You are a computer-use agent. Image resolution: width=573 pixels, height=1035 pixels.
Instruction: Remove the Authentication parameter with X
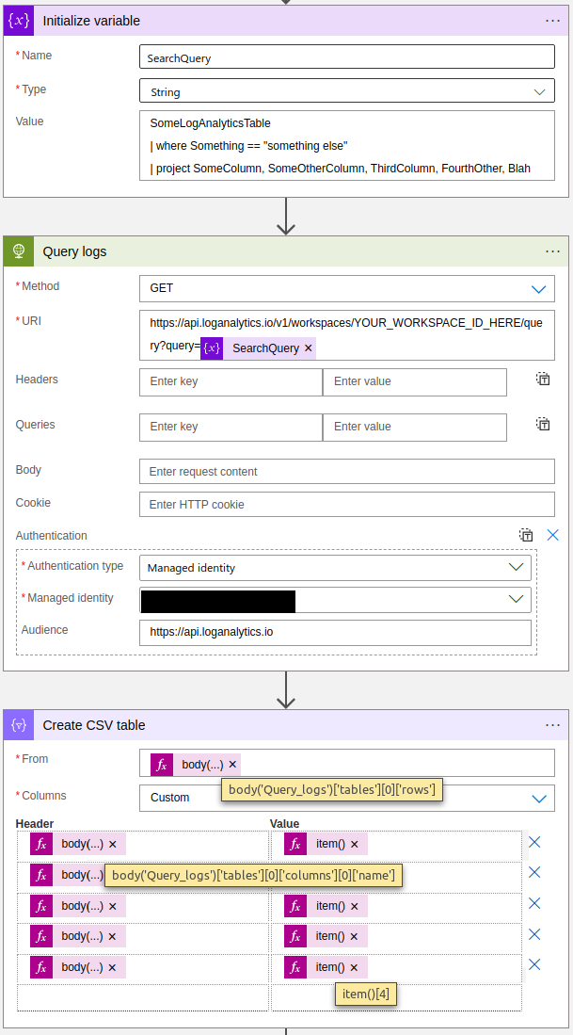552,535
